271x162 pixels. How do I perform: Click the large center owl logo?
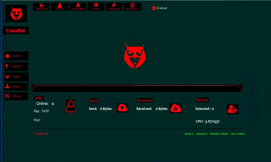(x=135, y=55)
